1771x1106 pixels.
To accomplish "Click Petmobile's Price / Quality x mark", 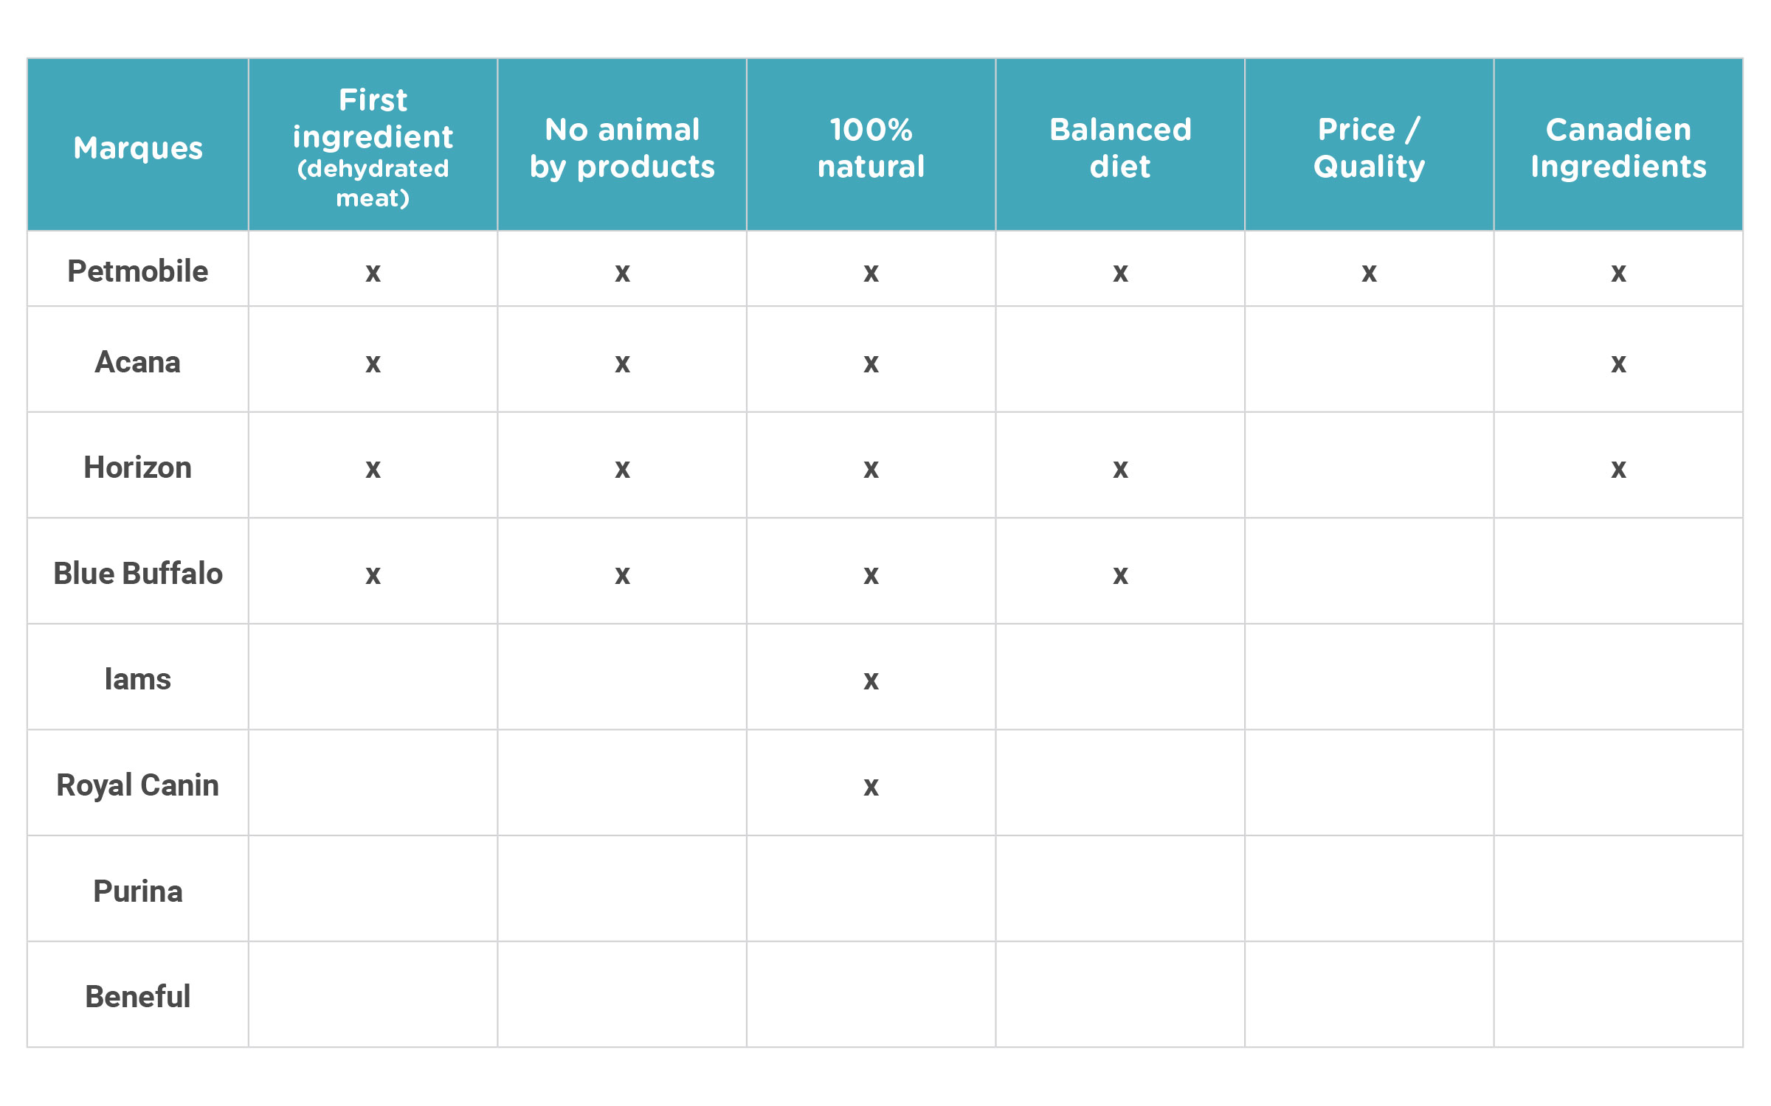I will pos(1369,274).
